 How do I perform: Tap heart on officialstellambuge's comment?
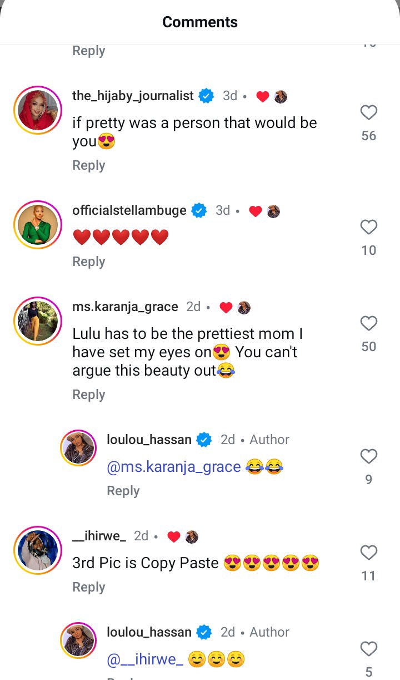[x=369, y=228]
